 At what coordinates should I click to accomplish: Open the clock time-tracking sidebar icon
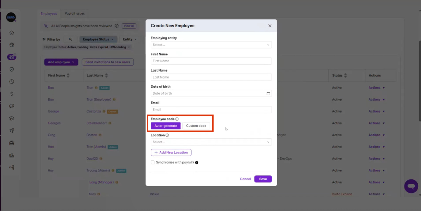12,81
